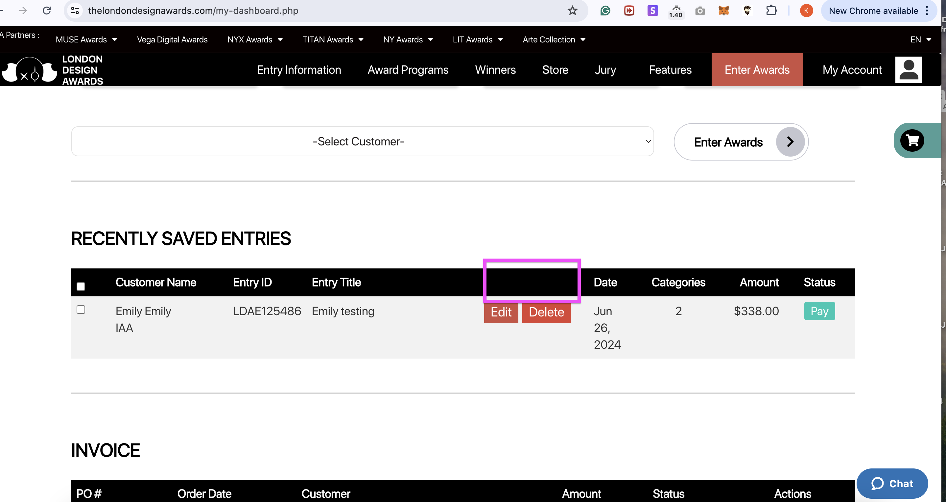Reload the page with refresh icon
Screen dimensions: 946x502
click(47, 11)
